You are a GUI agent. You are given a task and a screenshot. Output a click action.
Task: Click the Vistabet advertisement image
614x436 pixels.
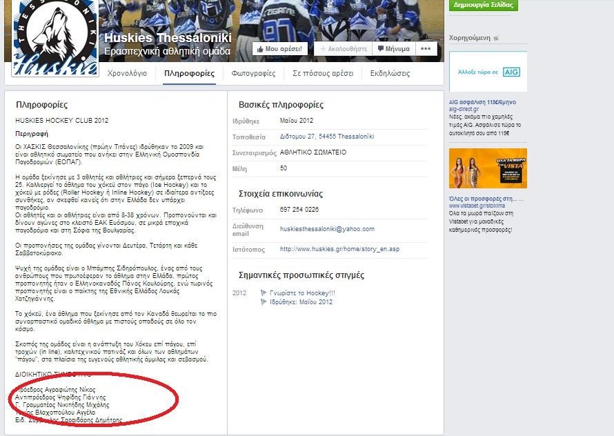pyautogui.click(x=488, y=168)
